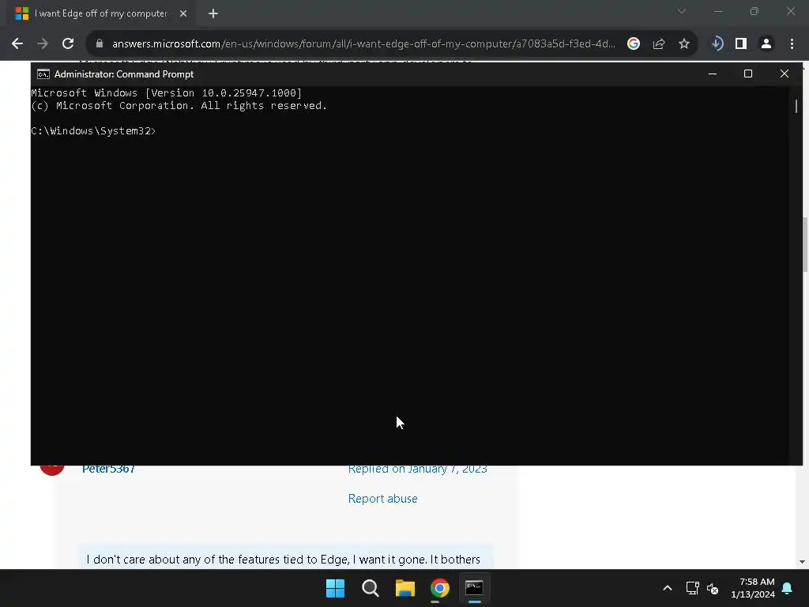Click the Google icon in the address bar

tap(633, 44)
